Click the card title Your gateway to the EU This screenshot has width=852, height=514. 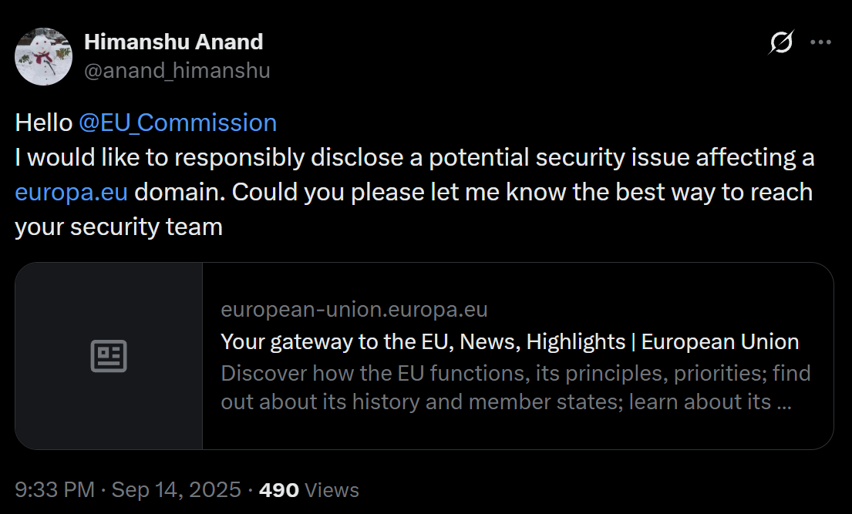point(509,341)
